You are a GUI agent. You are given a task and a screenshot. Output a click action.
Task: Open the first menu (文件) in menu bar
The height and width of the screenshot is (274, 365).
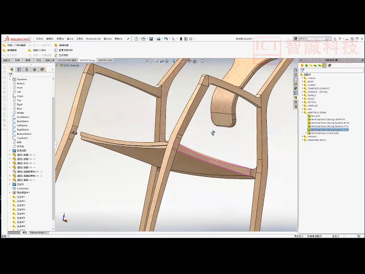[40, 39]
